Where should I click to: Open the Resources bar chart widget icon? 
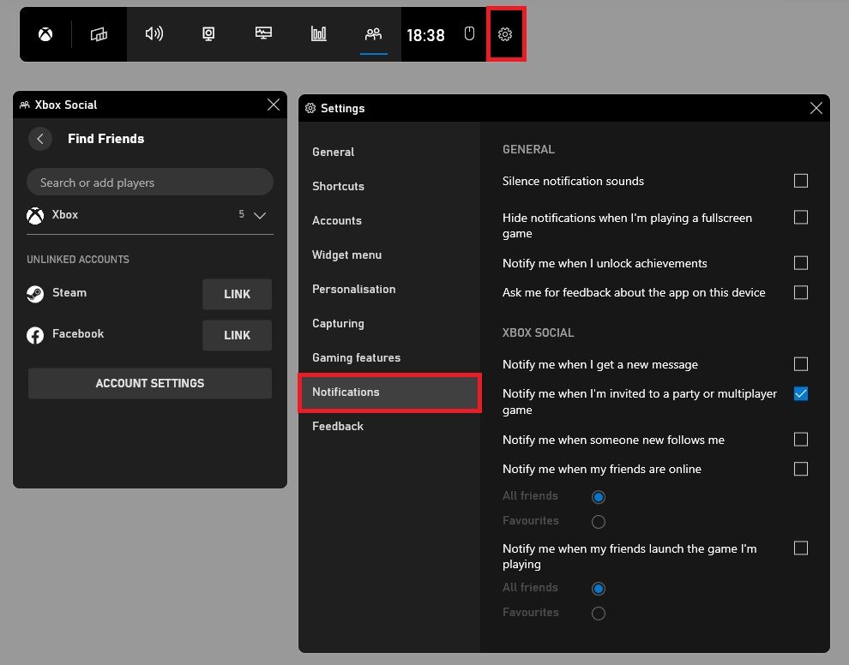pyautogui.click(x=319, y=34)
